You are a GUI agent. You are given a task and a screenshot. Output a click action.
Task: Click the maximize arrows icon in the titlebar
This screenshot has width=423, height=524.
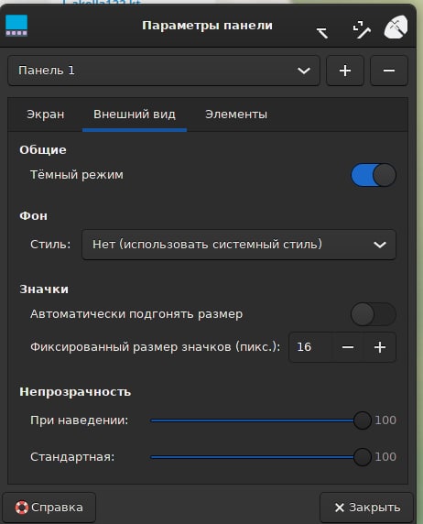point(362,30)
